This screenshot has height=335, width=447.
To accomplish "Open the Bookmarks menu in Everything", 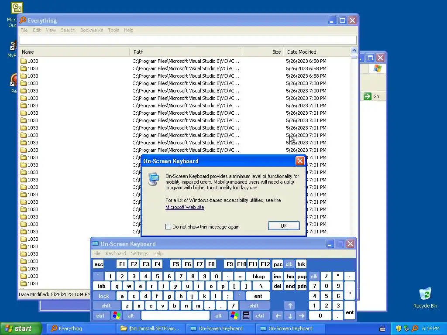I will (92, 30).
